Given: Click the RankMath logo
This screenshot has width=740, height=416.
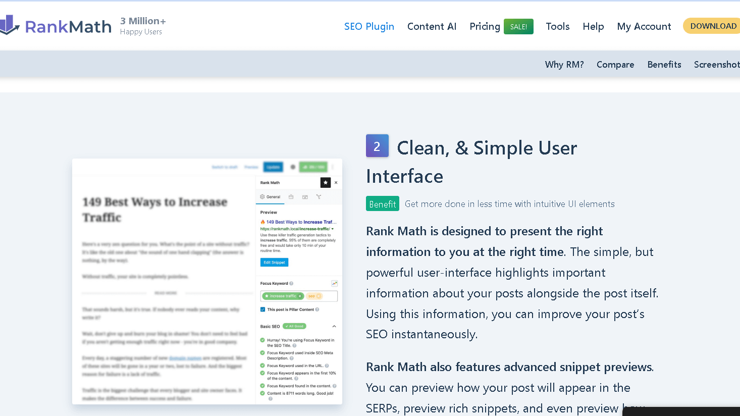Looking at the screenshot, I should (x=56, y=26).
